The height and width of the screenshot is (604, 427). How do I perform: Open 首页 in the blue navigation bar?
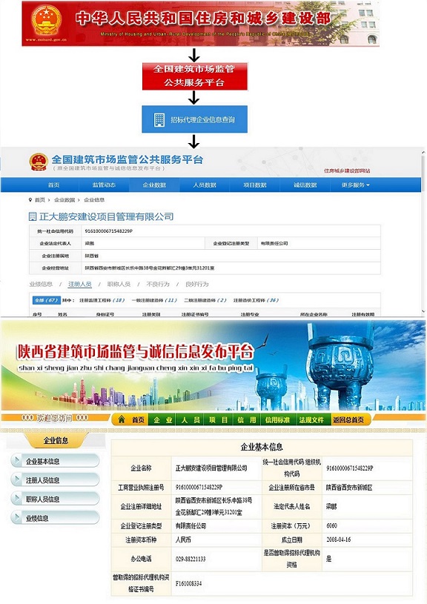[x=53, y=185]
